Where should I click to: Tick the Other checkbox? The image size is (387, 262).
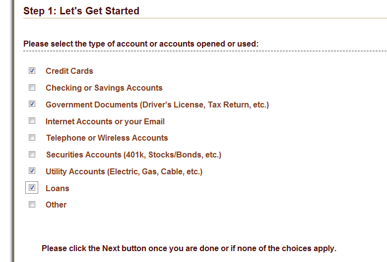click(x=32, y=205)
